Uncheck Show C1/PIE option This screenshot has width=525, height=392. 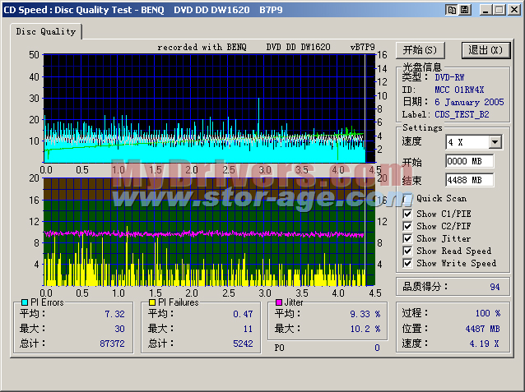click(408, 214)
